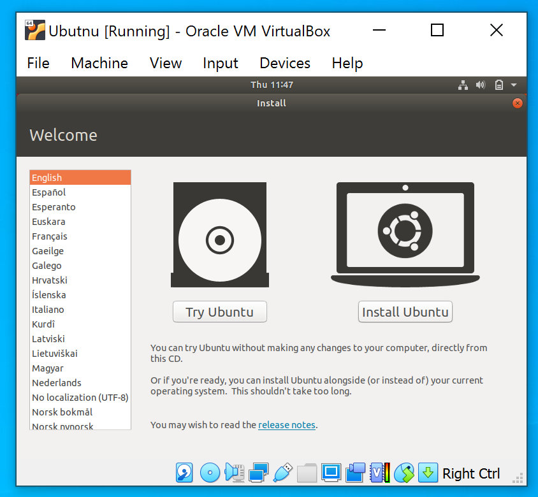Click the shared folders status icon
This screenshot has height=497, width=538.
307,473
